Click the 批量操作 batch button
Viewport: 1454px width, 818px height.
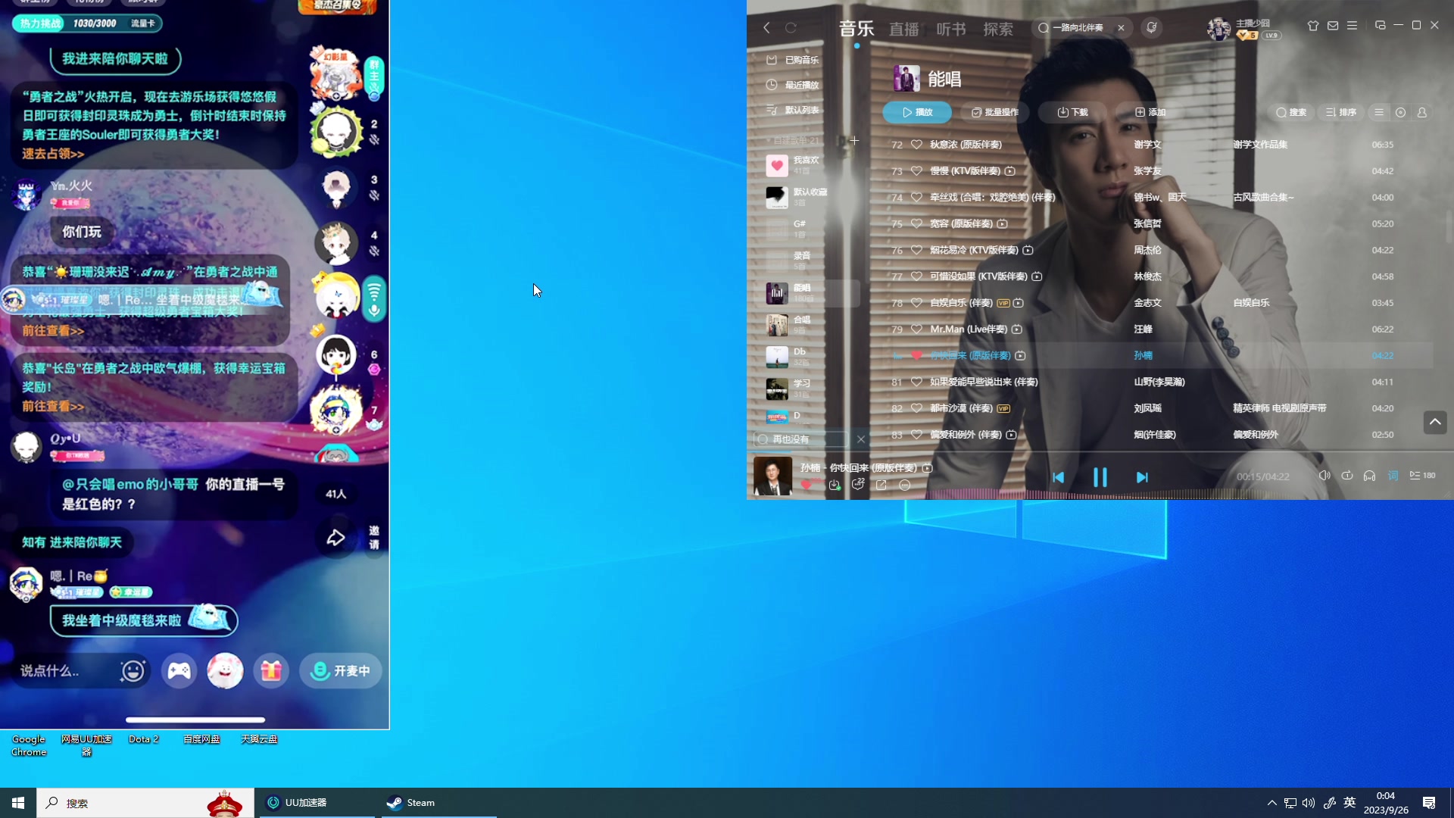995,112
